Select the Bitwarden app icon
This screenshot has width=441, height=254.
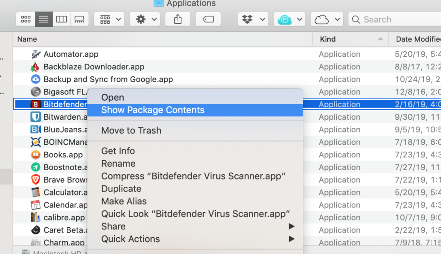click(x=36, y=117)
